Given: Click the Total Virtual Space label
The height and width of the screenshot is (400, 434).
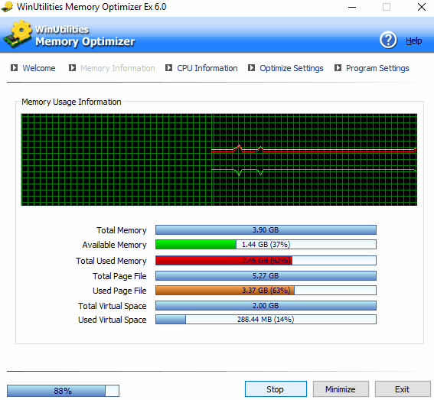Looking at the screenshot, I should 112,306.
